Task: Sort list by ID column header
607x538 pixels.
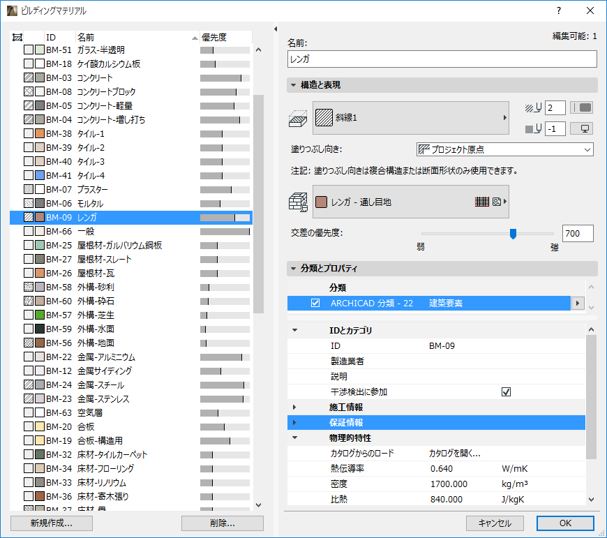Action: [59, 38]
